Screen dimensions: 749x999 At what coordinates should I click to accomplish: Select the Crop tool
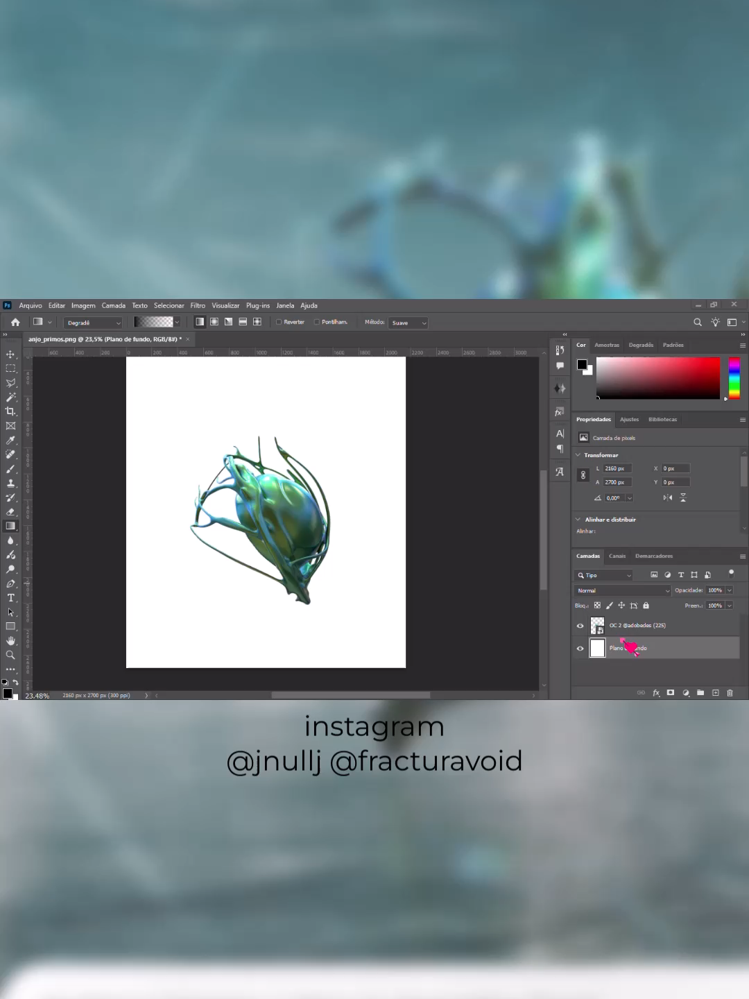pyautogui.click(x=10, y=411)
